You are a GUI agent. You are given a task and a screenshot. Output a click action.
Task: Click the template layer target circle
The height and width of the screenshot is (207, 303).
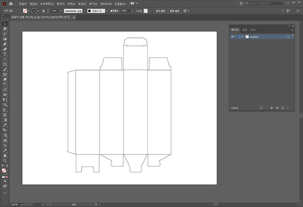[x=288, y=37]
